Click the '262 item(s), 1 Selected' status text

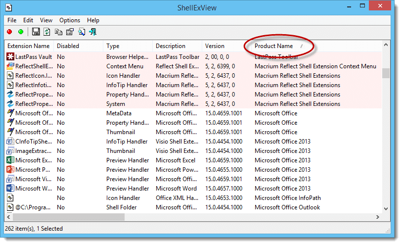34,228
